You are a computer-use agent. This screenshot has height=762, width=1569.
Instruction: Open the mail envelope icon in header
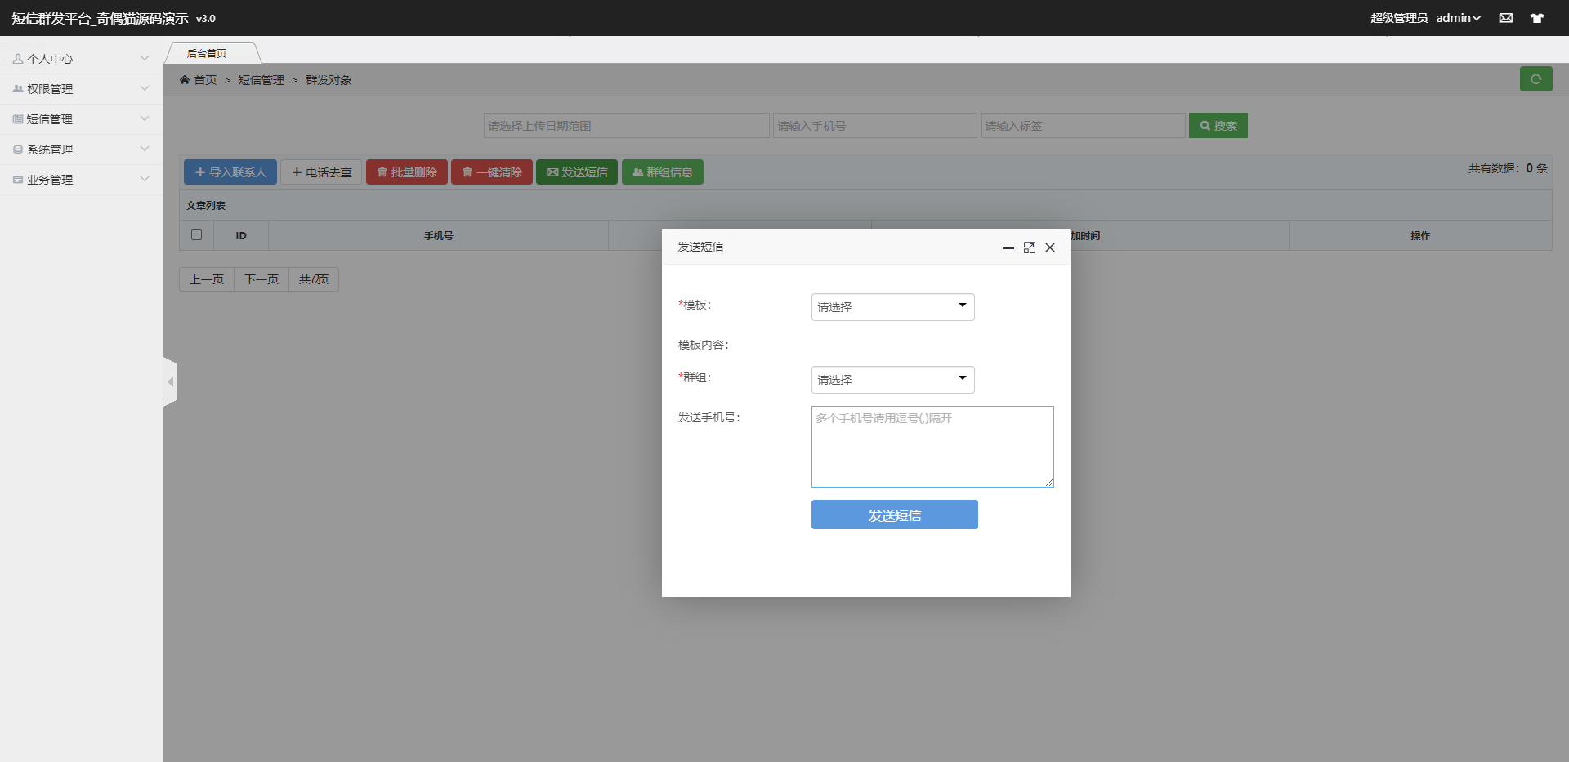(1505, 18)
